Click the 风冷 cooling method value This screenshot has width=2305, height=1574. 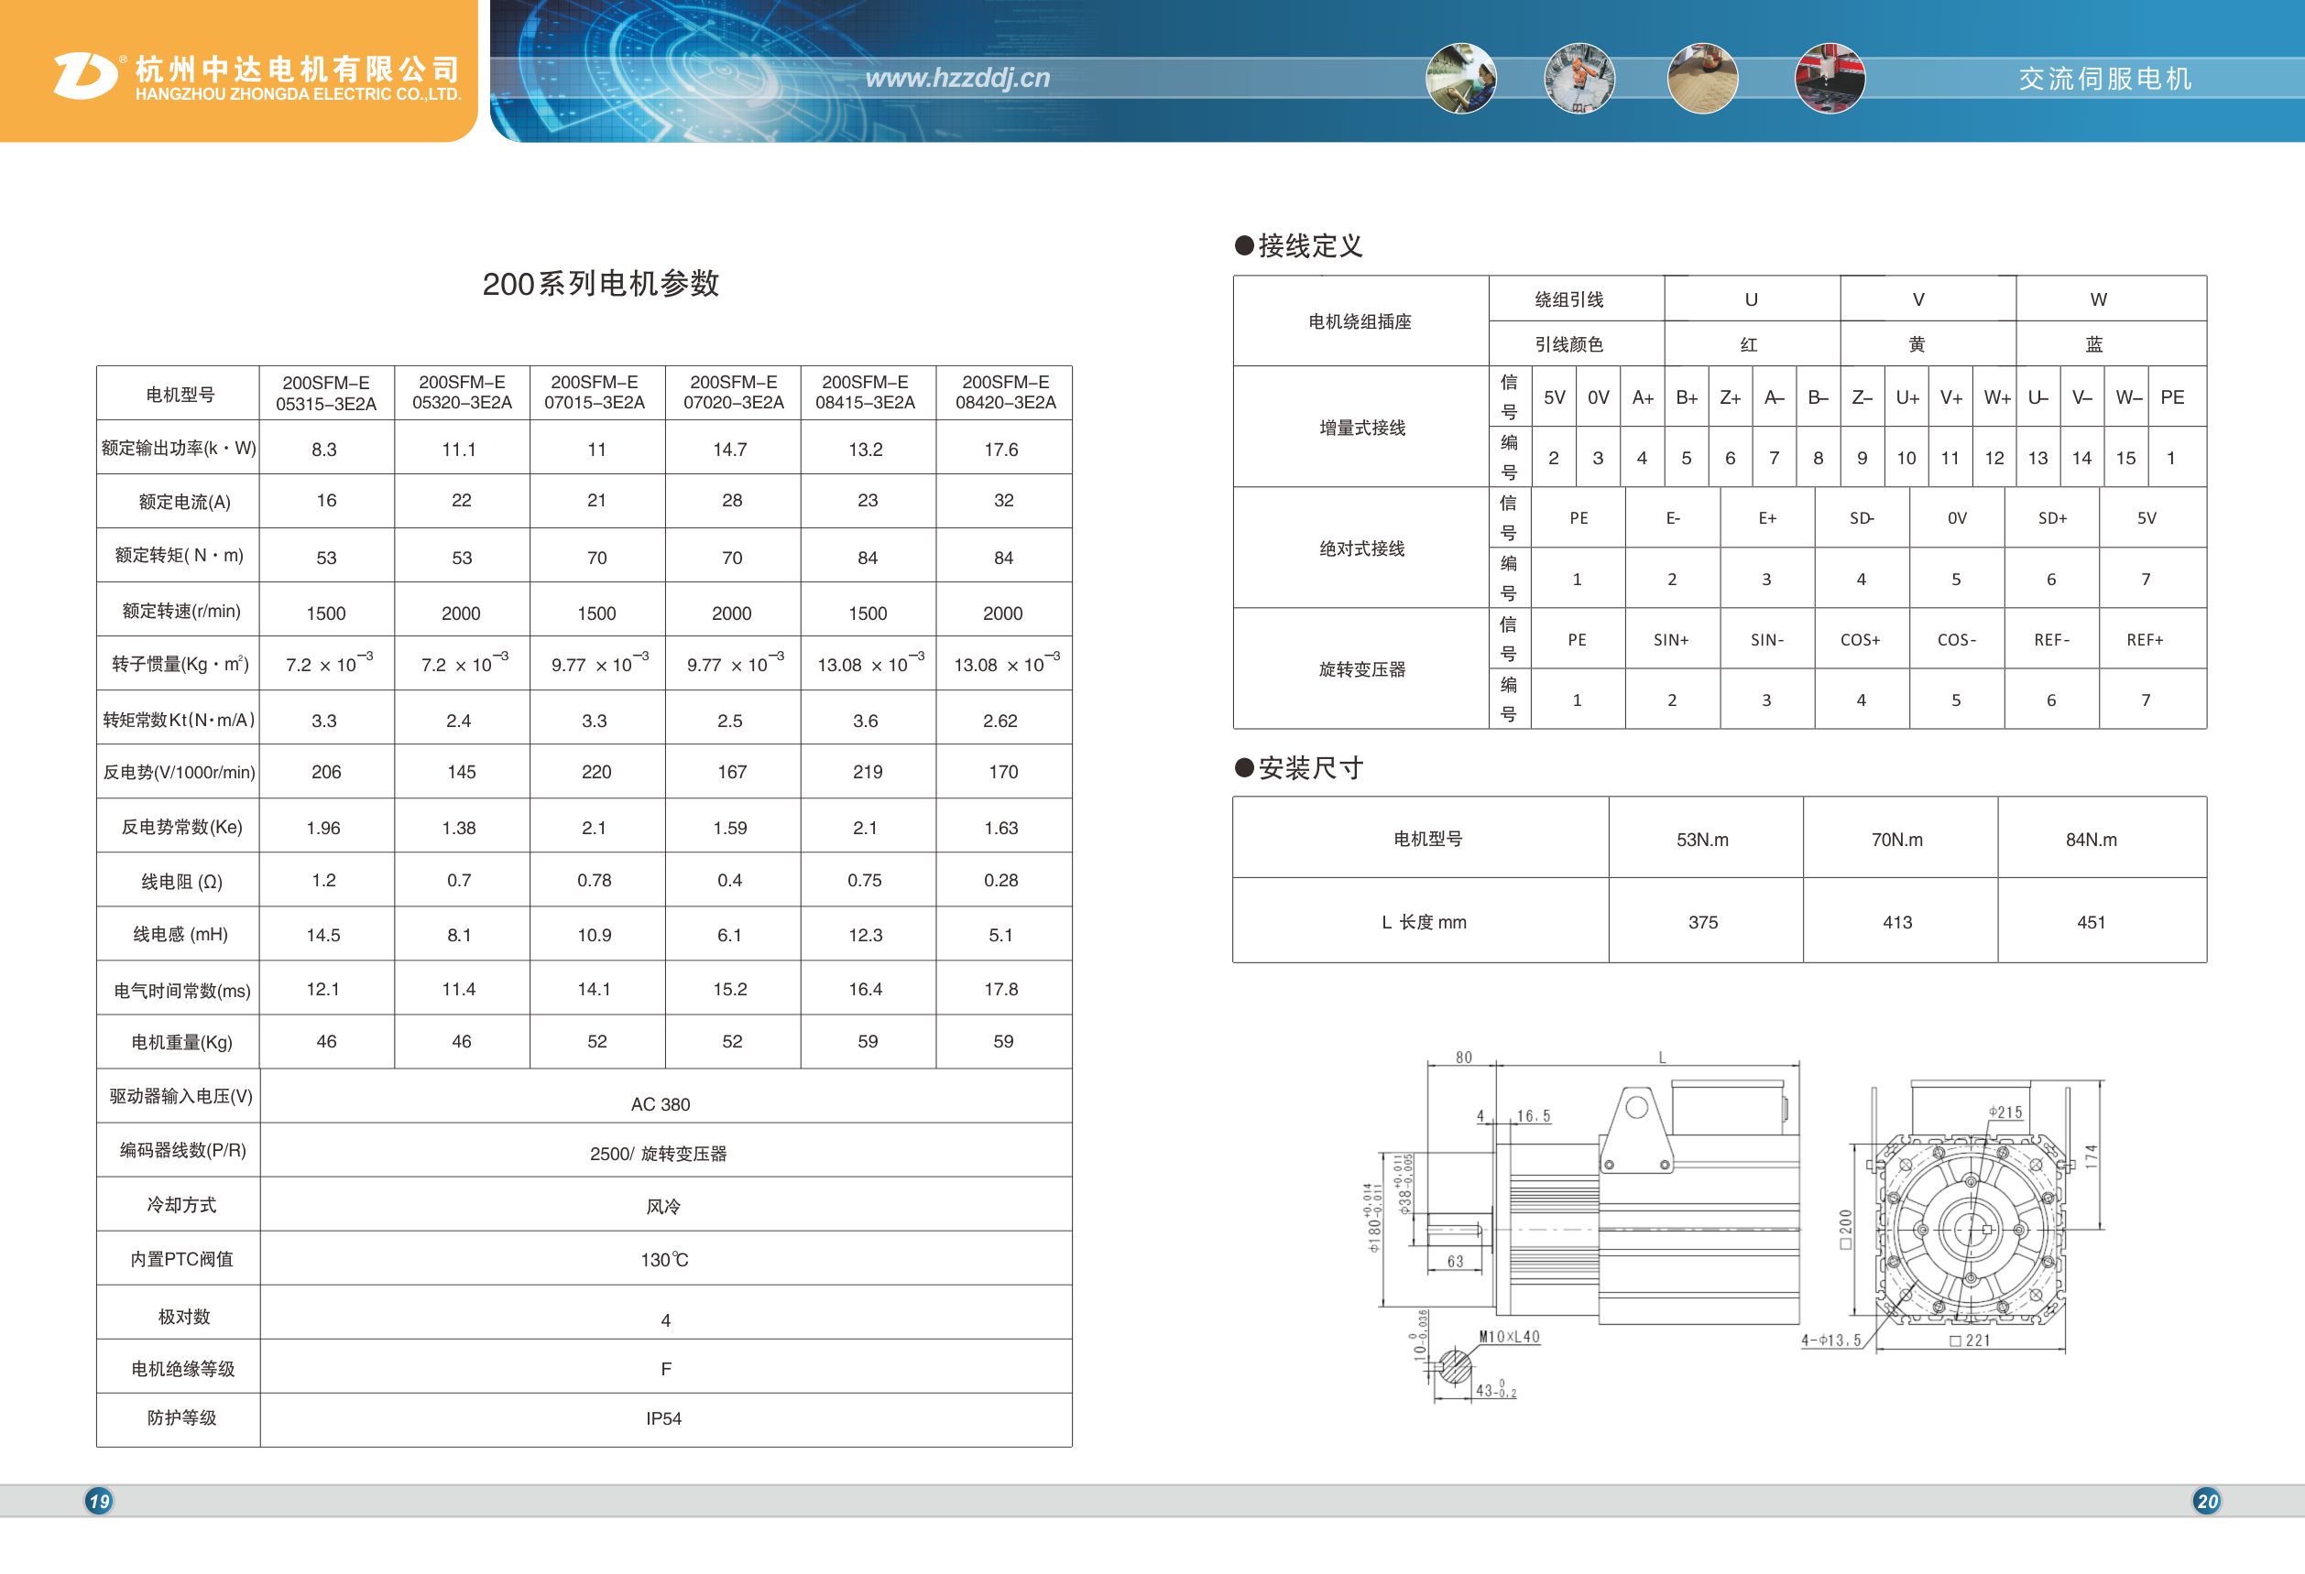point(663,1206)
